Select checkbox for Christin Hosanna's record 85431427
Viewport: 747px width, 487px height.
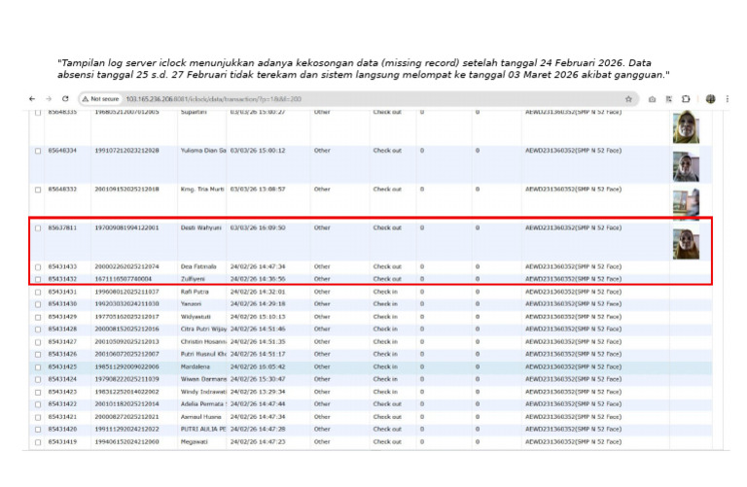tap(38, 342)
